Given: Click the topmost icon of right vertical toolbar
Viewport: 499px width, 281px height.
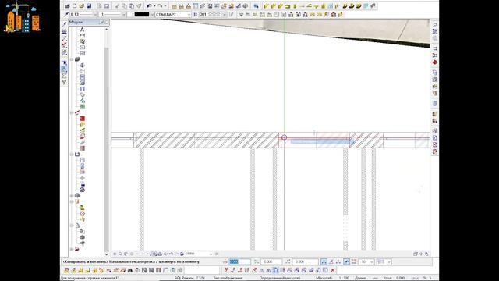Looking at the screenshot, I should tap(435, 24).
